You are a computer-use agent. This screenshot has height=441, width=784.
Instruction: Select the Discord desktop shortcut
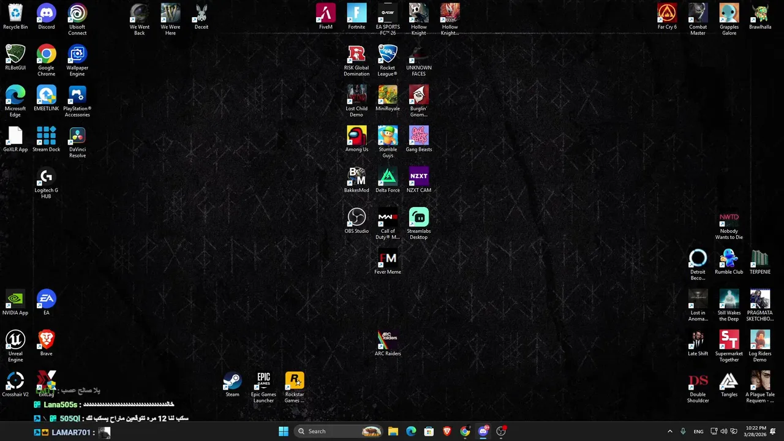[x=47, y=17]
